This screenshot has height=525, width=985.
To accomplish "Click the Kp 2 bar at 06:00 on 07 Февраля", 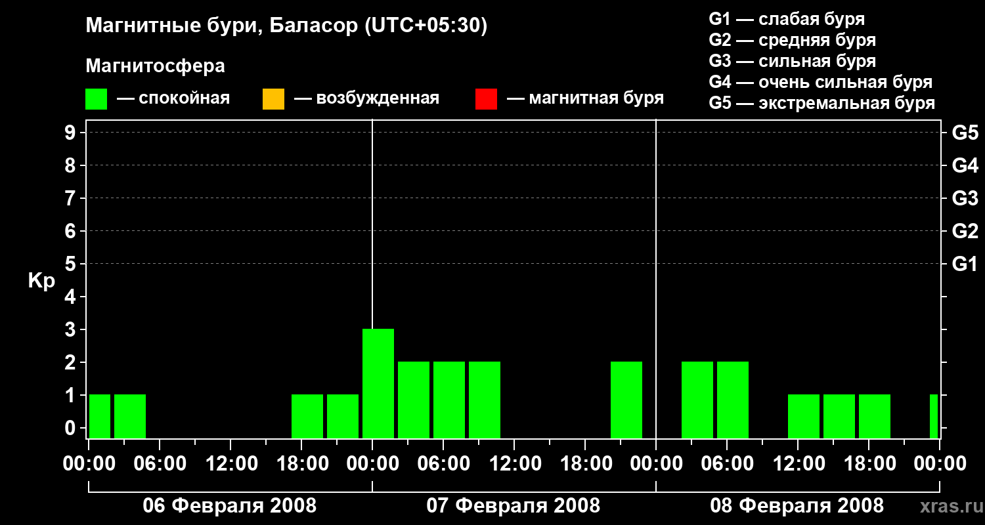I will [x=449, y=400].
